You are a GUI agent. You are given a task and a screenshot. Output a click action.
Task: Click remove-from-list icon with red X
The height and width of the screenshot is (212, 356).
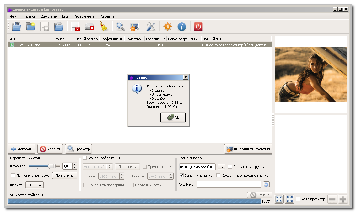[x=75, y=27]
